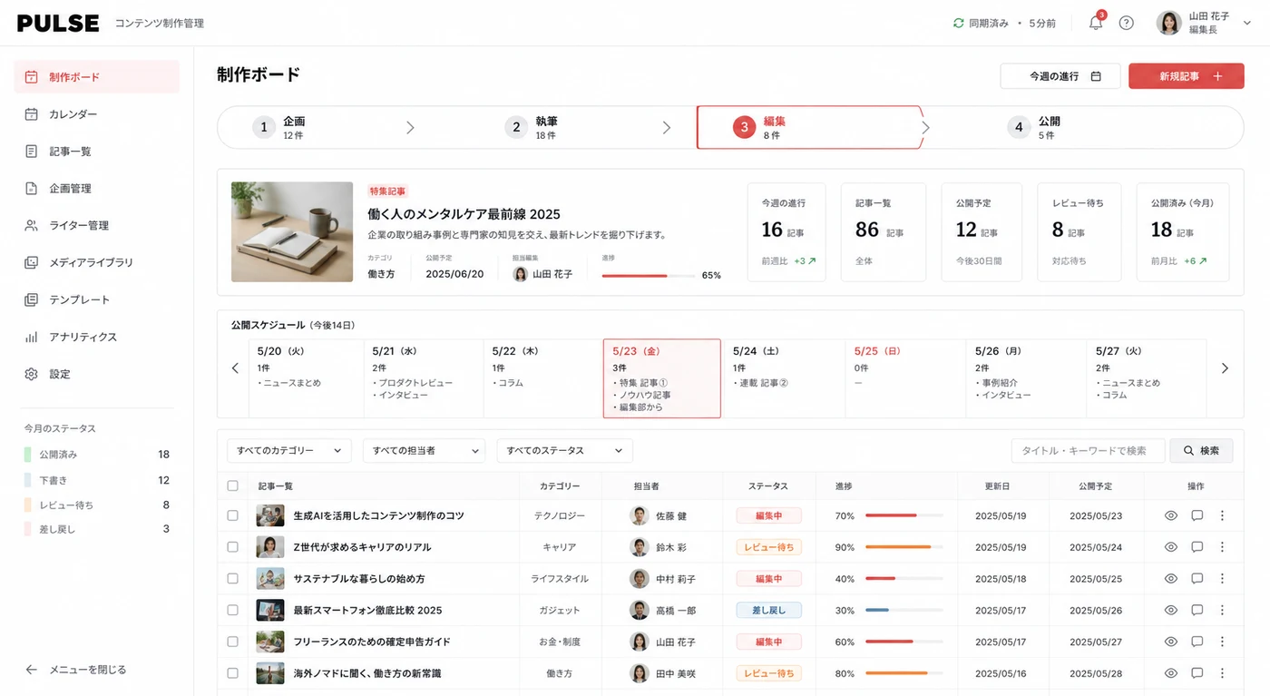Select the 企画 12件 workflow step

click(278, 127)
